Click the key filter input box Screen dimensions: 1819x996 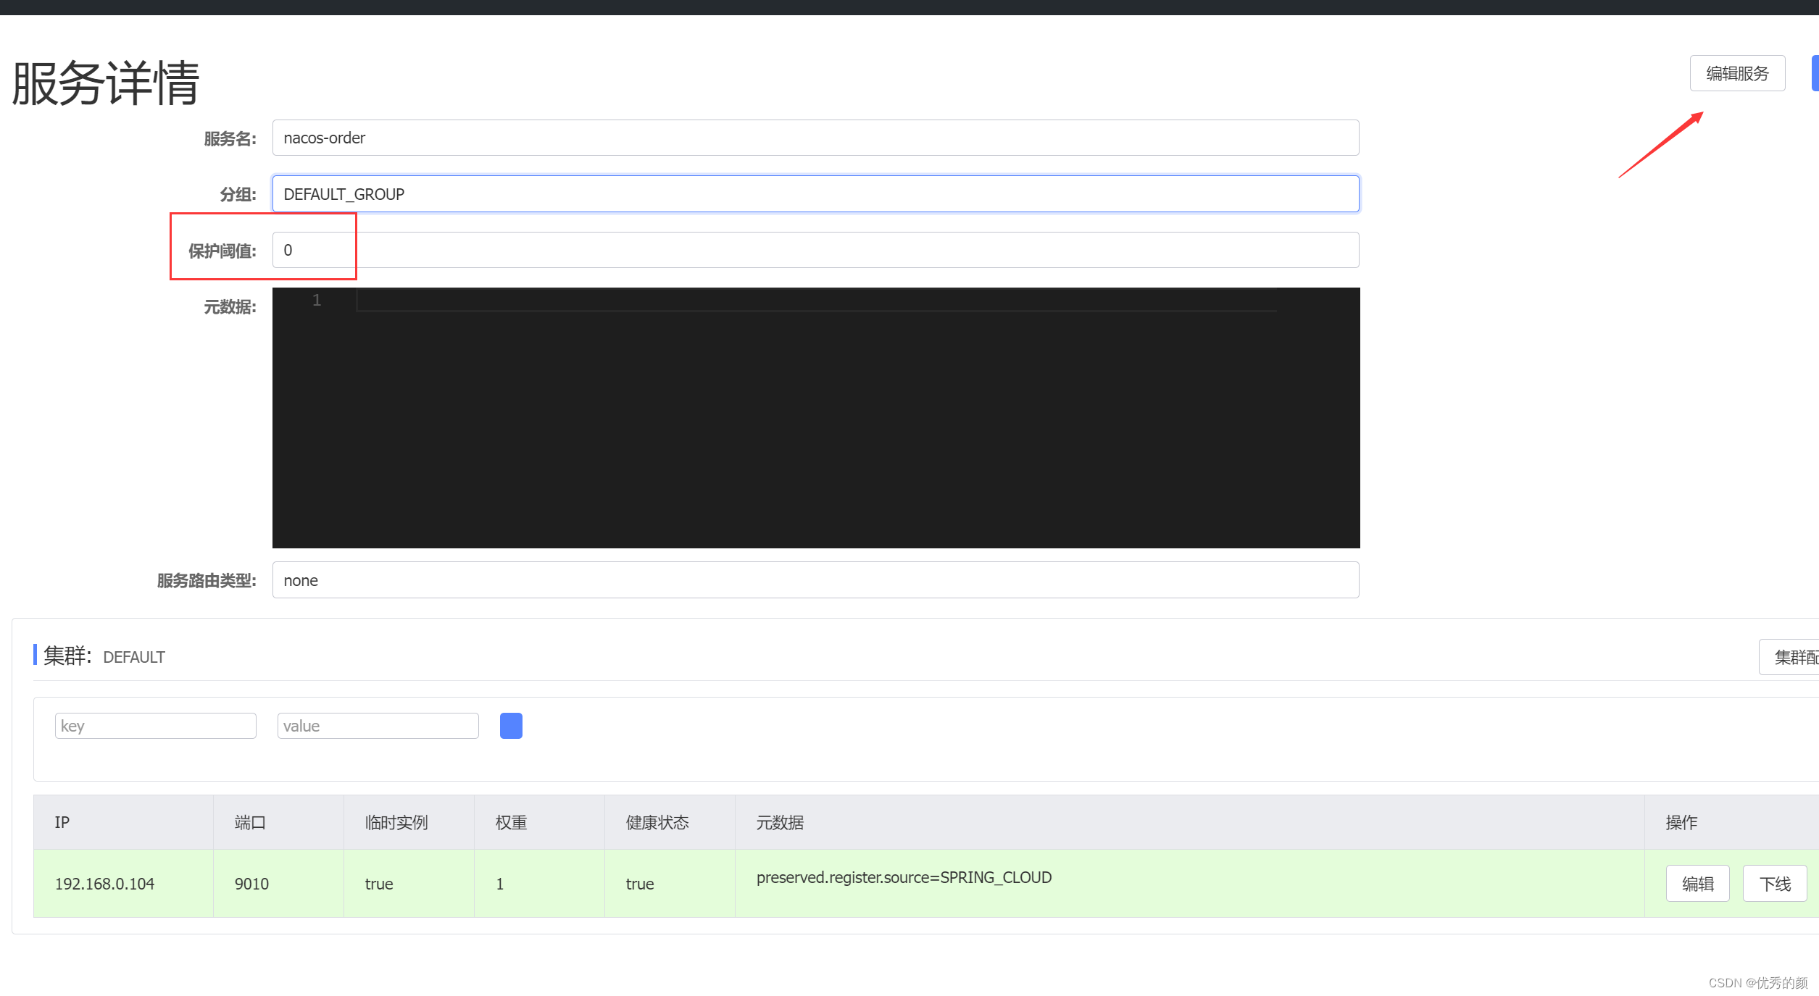155,726
